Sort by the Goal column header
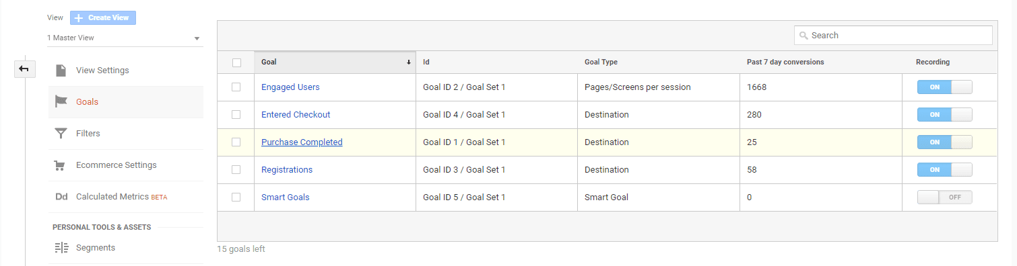The width and height of the screenshot is (1017, 266). [335, 62]
